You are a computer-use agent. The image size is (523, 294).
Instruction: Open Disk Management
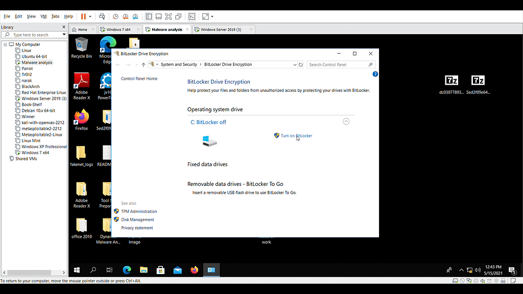tap(137, 219)
